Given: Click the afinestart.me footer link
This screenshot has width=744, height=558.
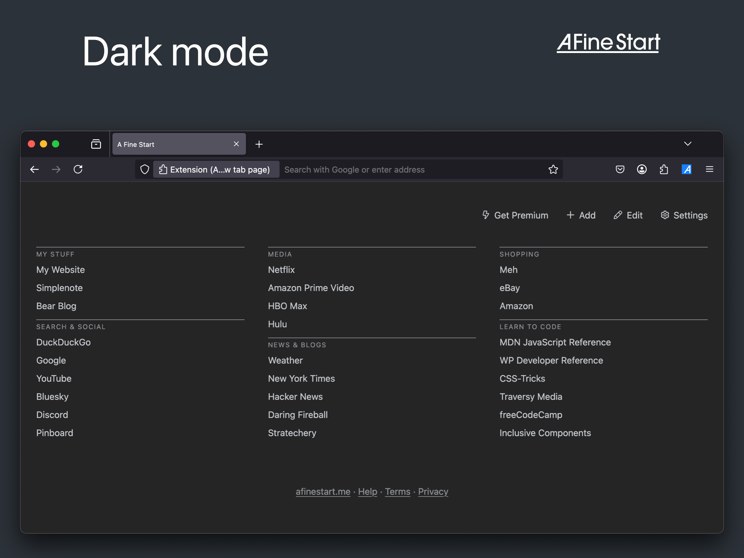Looking at the screenshot, I should point(323,492).
